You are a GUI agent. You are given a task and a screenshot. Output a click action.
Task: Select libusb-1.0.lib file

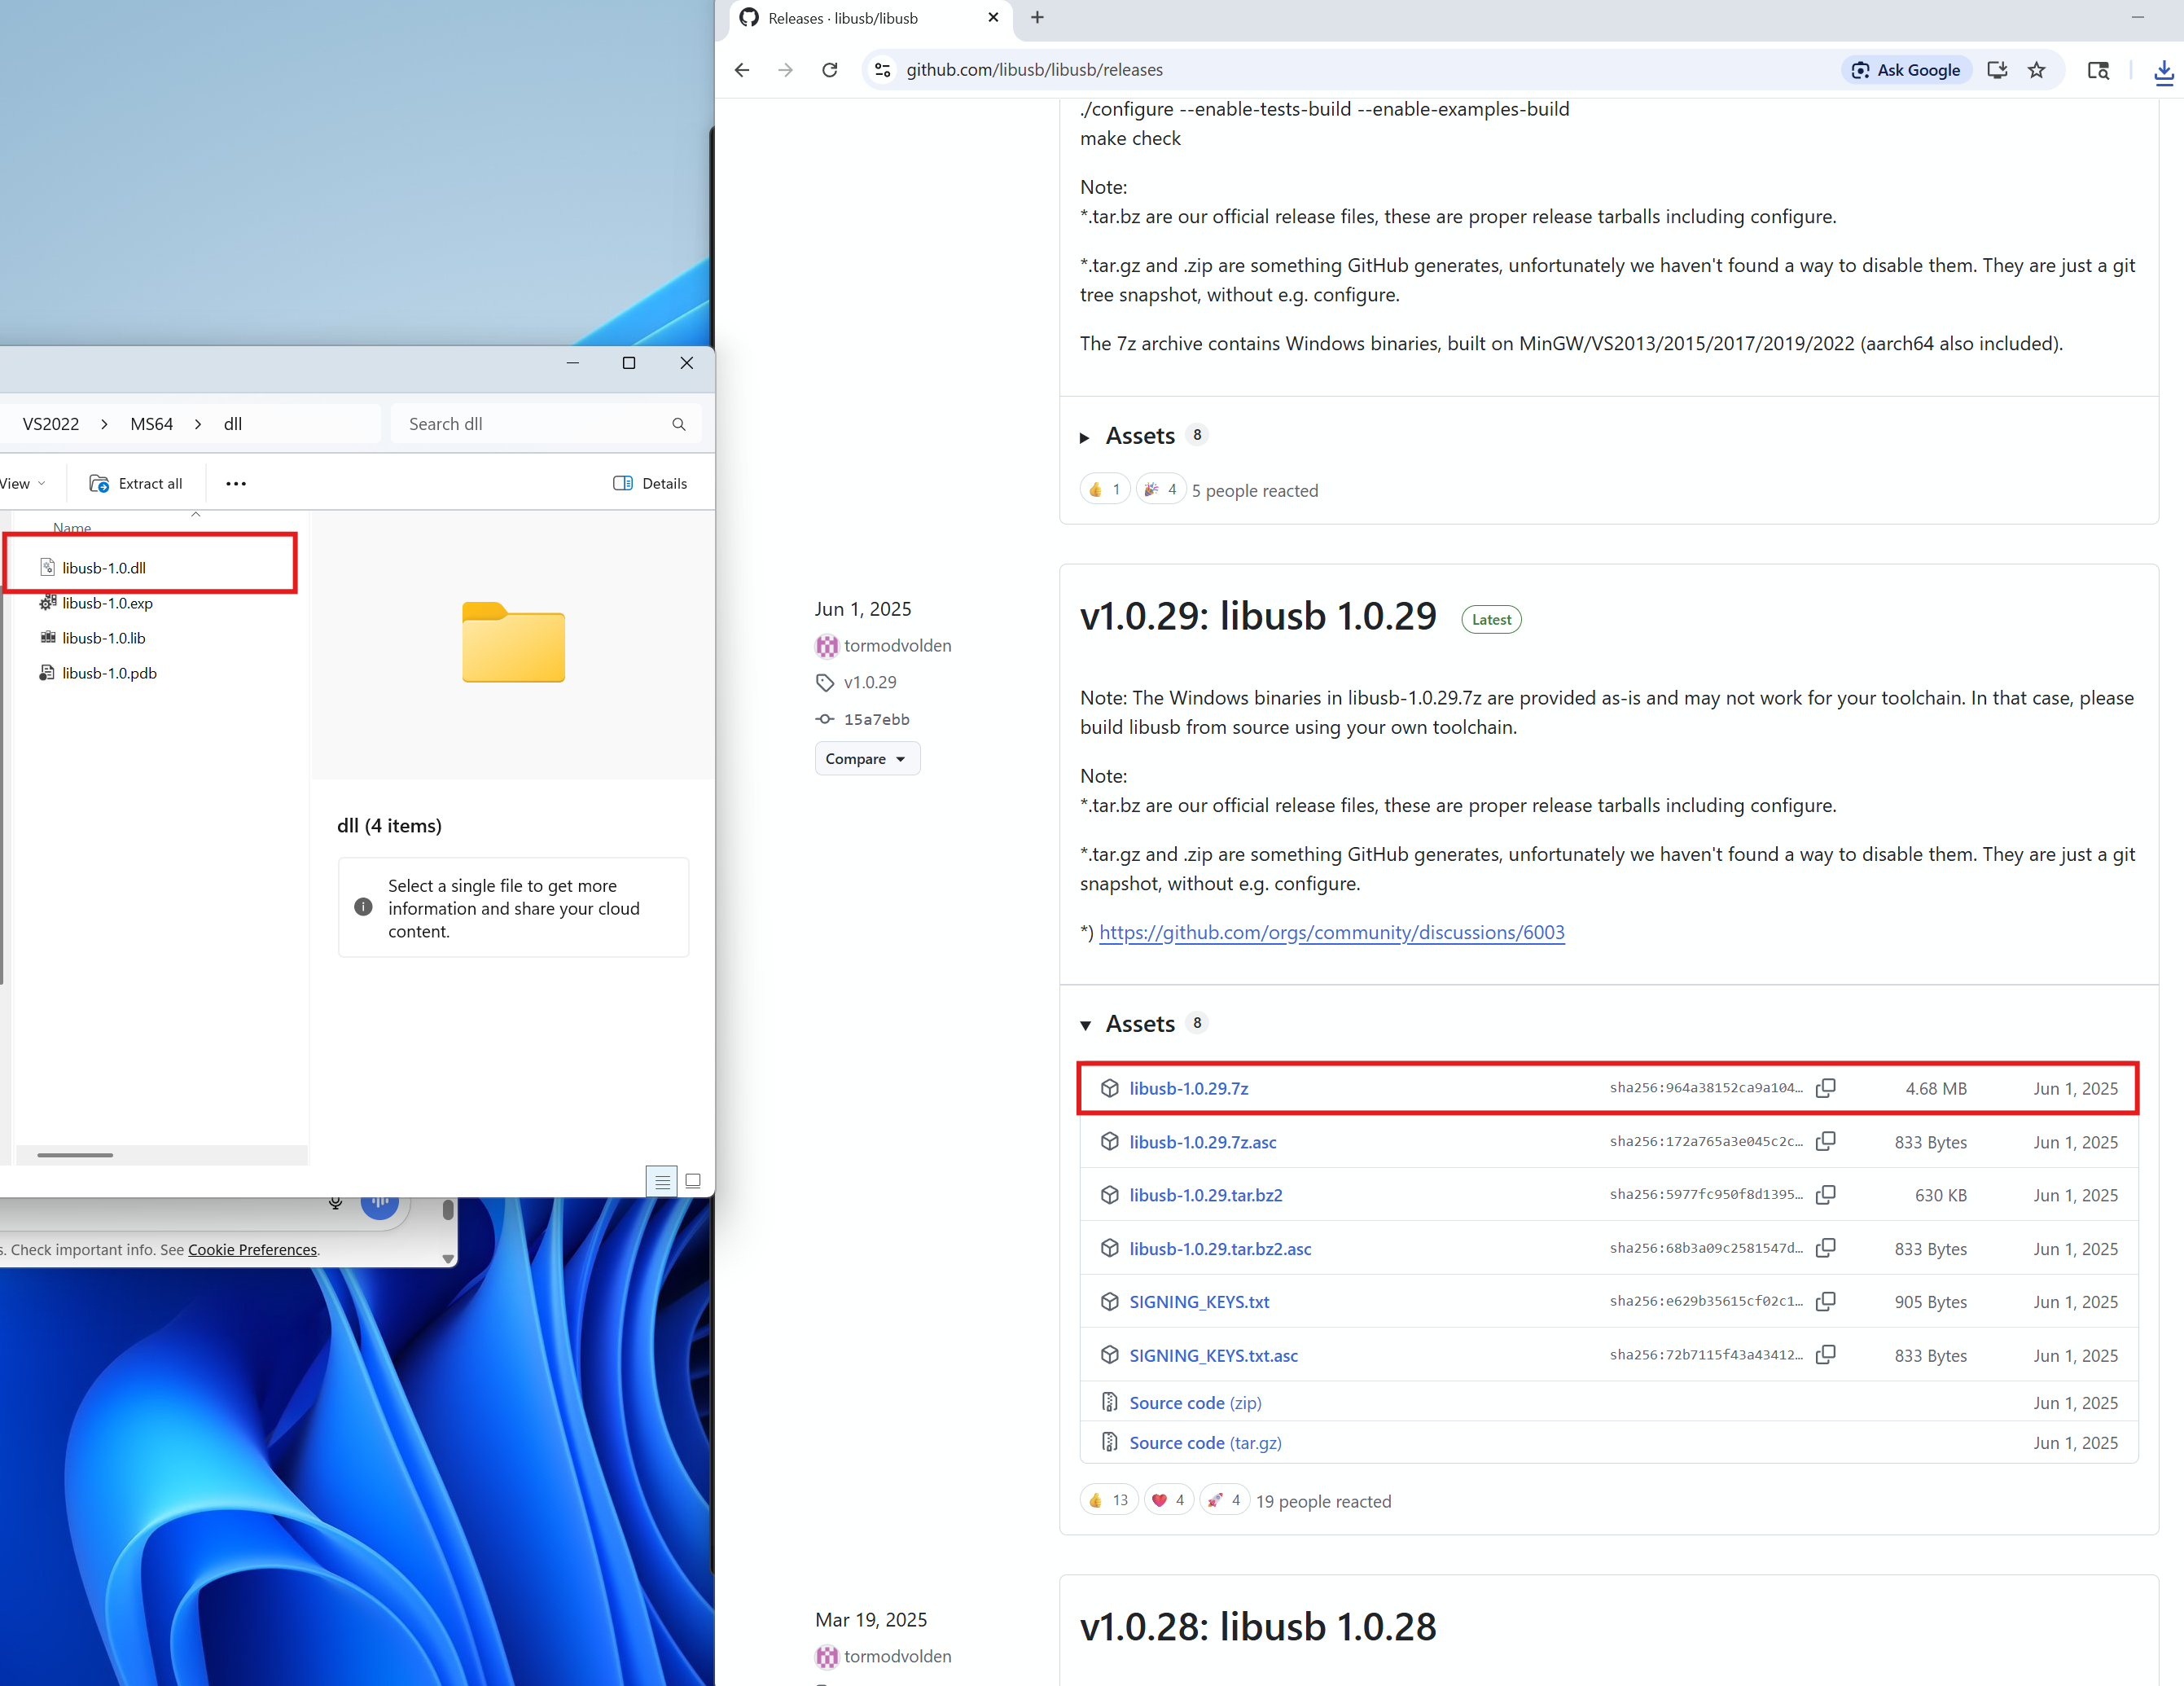click(x=103, y=638)
